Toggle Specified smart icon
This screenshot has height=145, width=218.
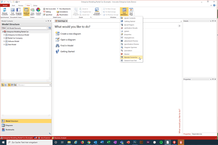coord(48,15)
